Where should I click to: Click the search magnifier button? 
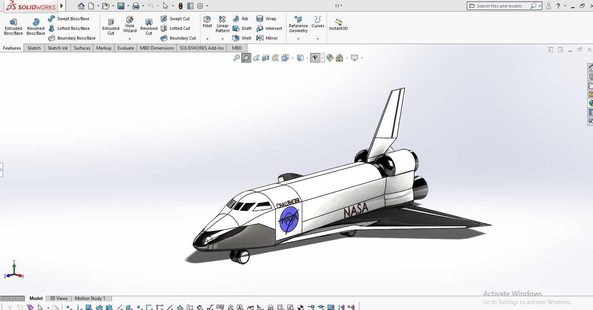[533, 6]
